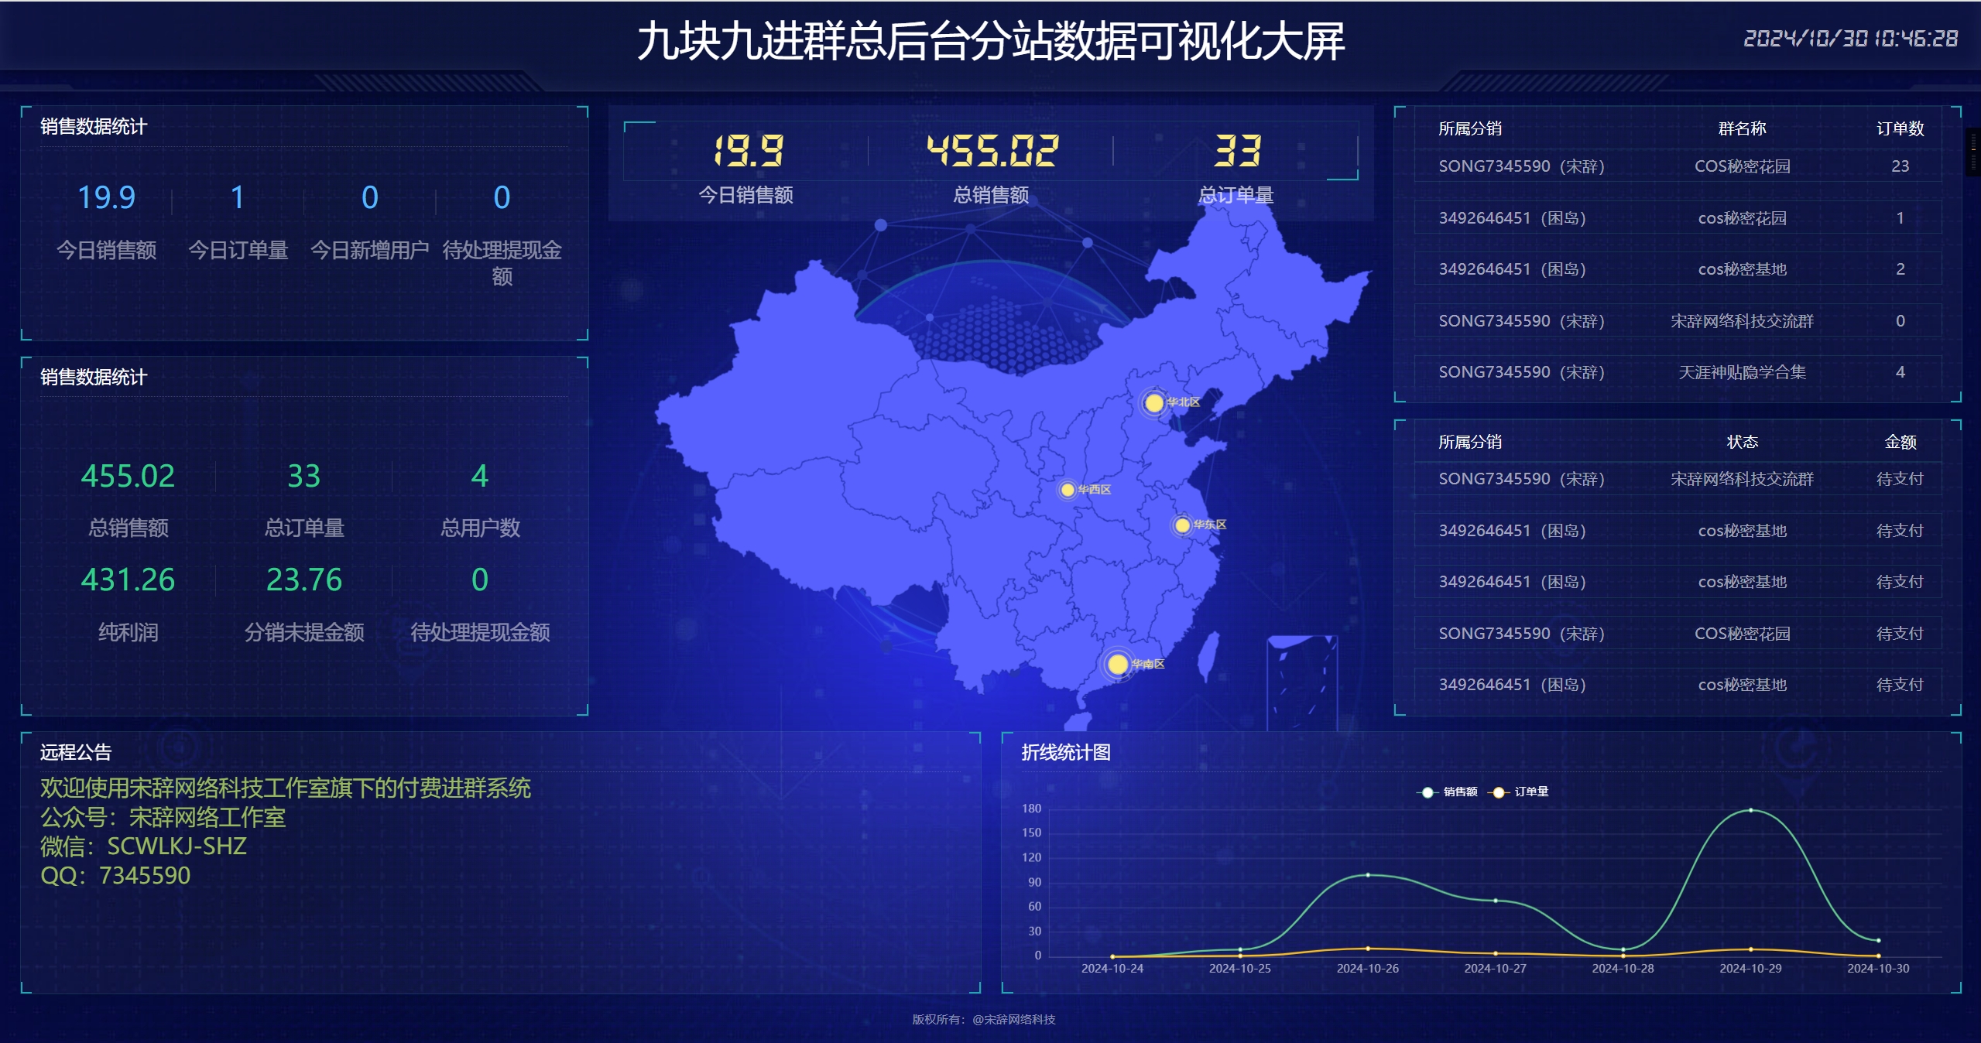The height and width of the screenshot is (1043, 1981).
Task: Click the 华南区 glowing map marker
Action: click(1117, 664)
